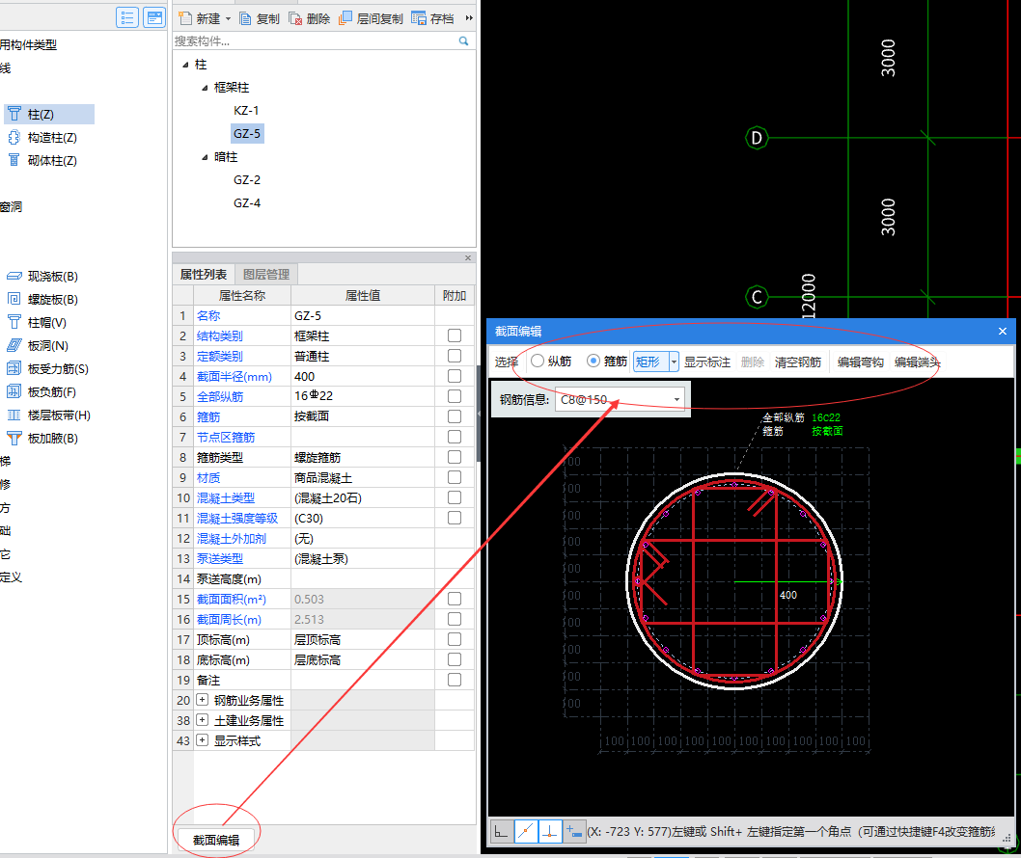Click the orthogonal axis icon in section editor
The width and height of the screenshot is (1021, 858).
click(x=502, y=831)
